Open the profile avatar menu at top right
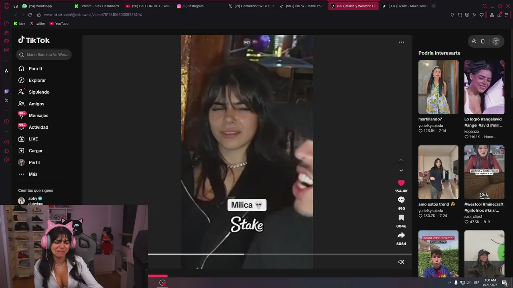This screenshot has width=513, height=288. tap(496, 41)
